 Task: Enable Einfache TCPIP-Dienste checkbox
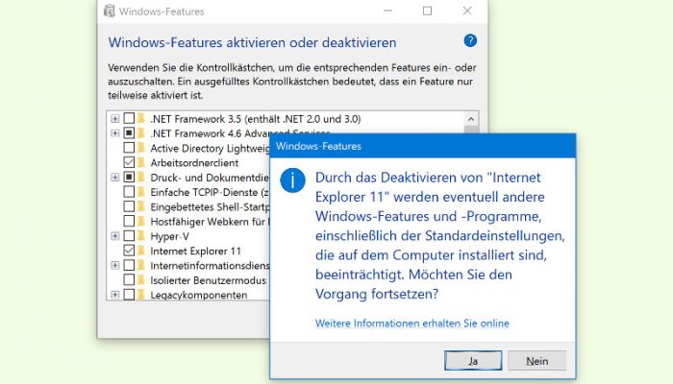coord(129,192)
